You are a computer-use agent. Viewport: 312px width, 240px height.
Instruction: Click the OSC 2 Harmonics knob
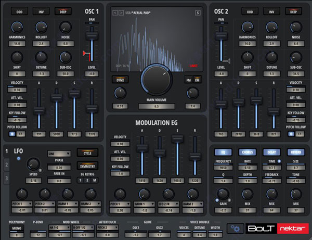248,27
